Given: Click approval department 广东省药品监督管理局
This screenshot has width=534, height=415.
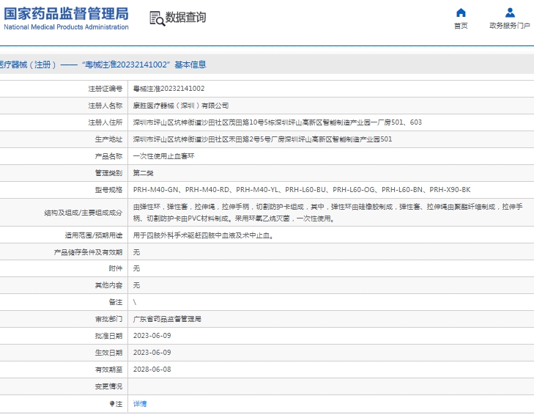Looking at the screenshot, I should (x=167, y=319).
